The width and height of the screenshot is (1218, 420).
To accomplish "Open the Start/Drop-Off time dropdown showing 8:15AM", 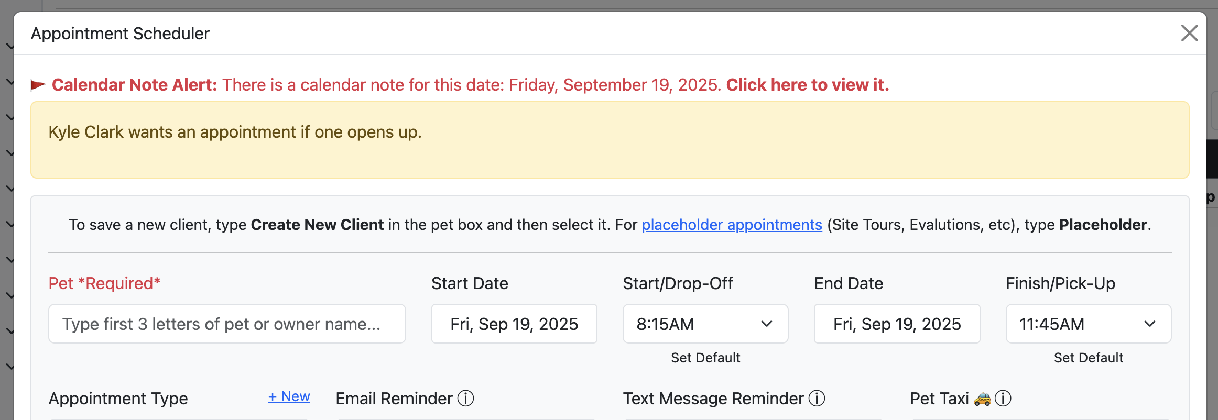I will click(x=705, y=324).
